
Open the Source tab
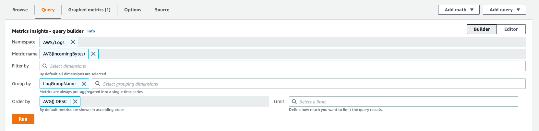tap(162, 10)
